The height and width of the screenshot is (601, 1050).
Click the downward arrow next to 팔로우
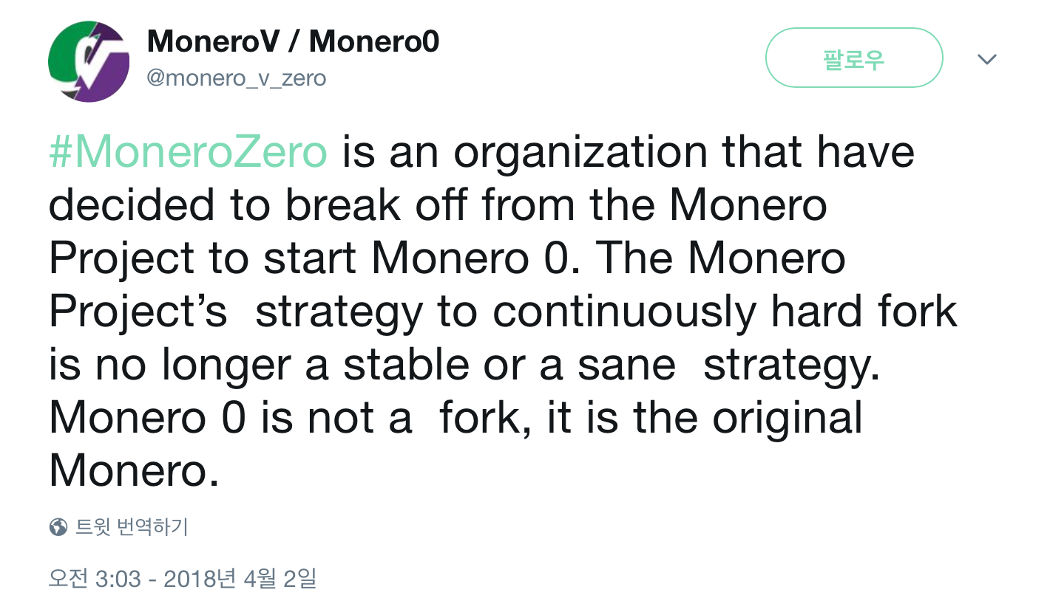[987, 58]
